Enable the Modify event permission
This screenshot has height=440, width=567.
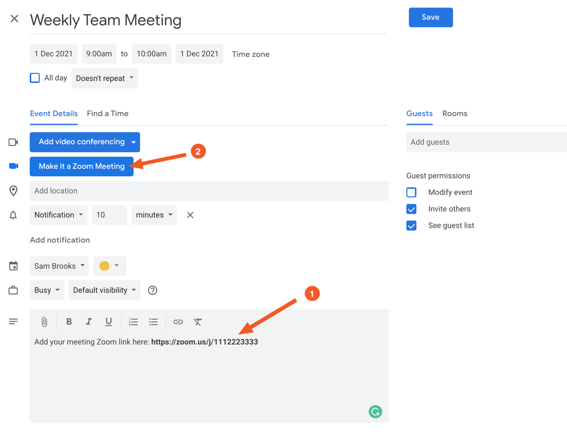click(x=411, y=192)
